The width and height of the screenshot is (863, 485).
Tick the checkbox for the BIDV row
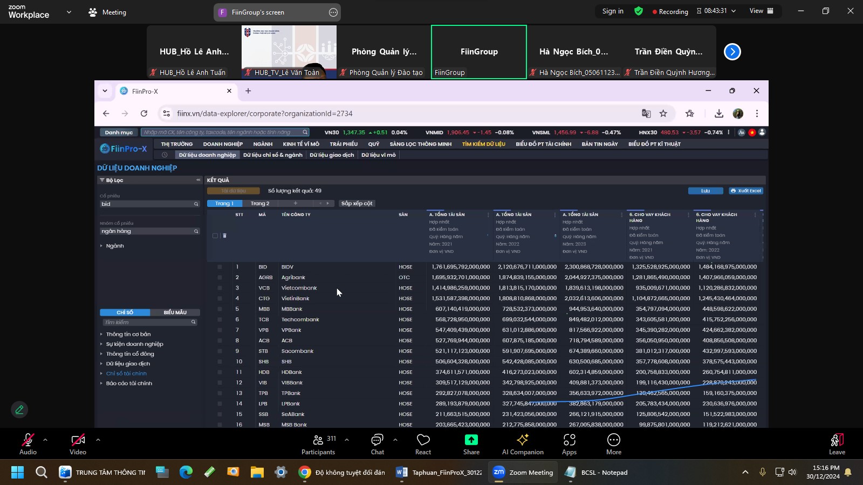220,267
